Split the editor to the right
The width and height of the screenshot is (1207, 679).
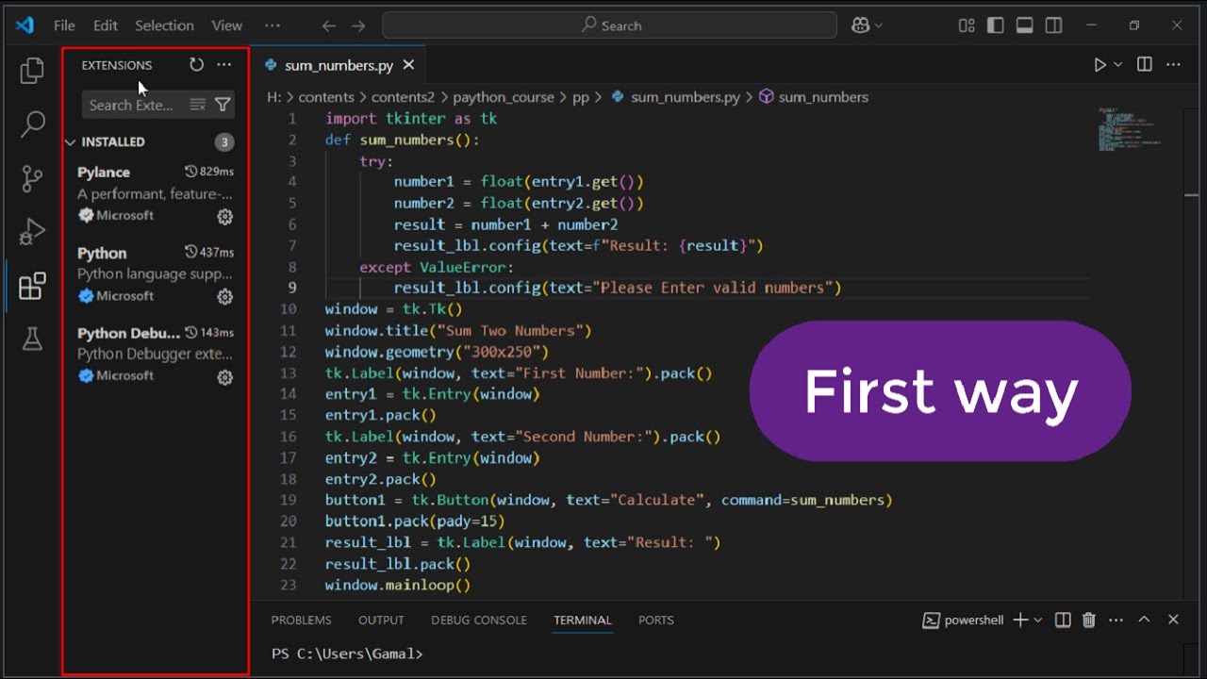[1144, 64]
